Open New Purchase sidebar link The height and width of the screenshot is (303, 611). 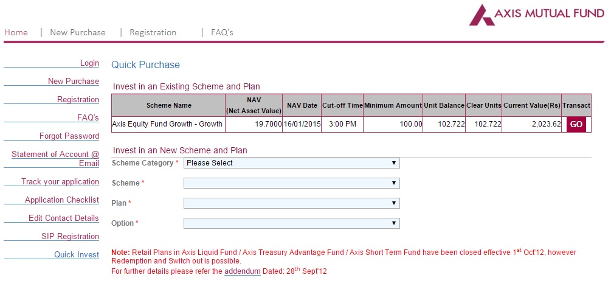tap(73, 81)
